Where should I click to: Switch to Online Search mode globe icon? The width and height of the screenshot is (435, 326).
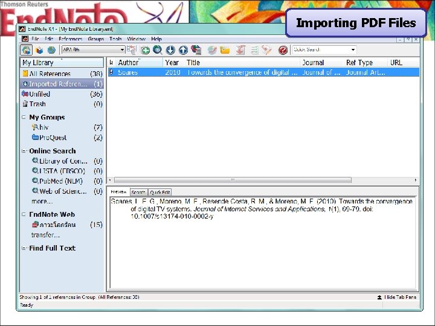pyautogui.click(x=51, y=50)
